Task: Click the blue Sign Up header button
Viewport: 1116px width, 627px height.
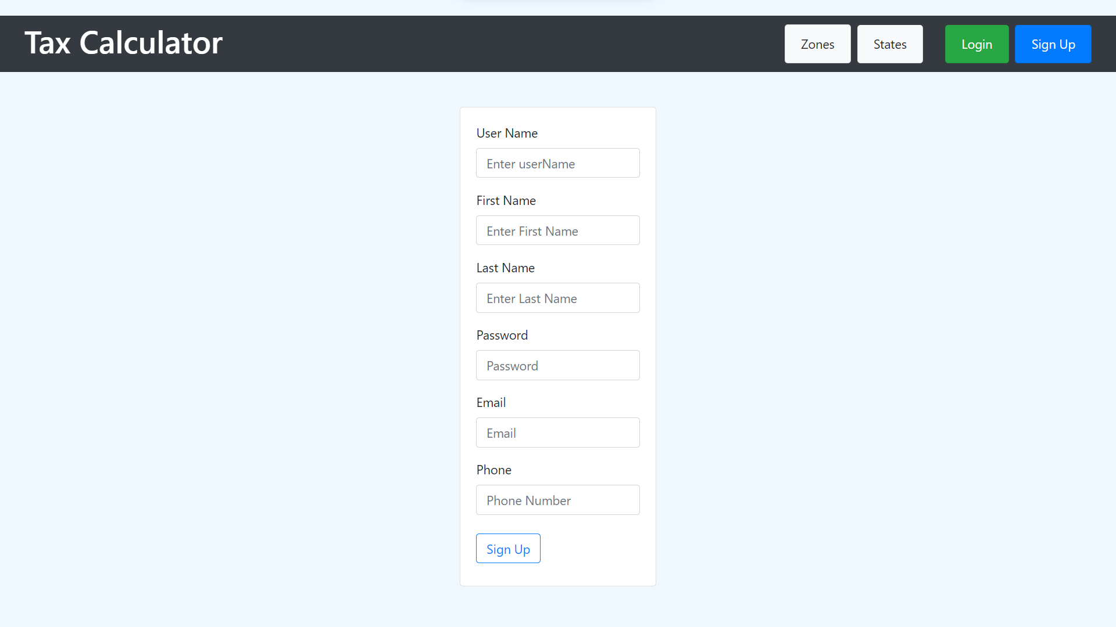Action: [x=1053, y=44]
